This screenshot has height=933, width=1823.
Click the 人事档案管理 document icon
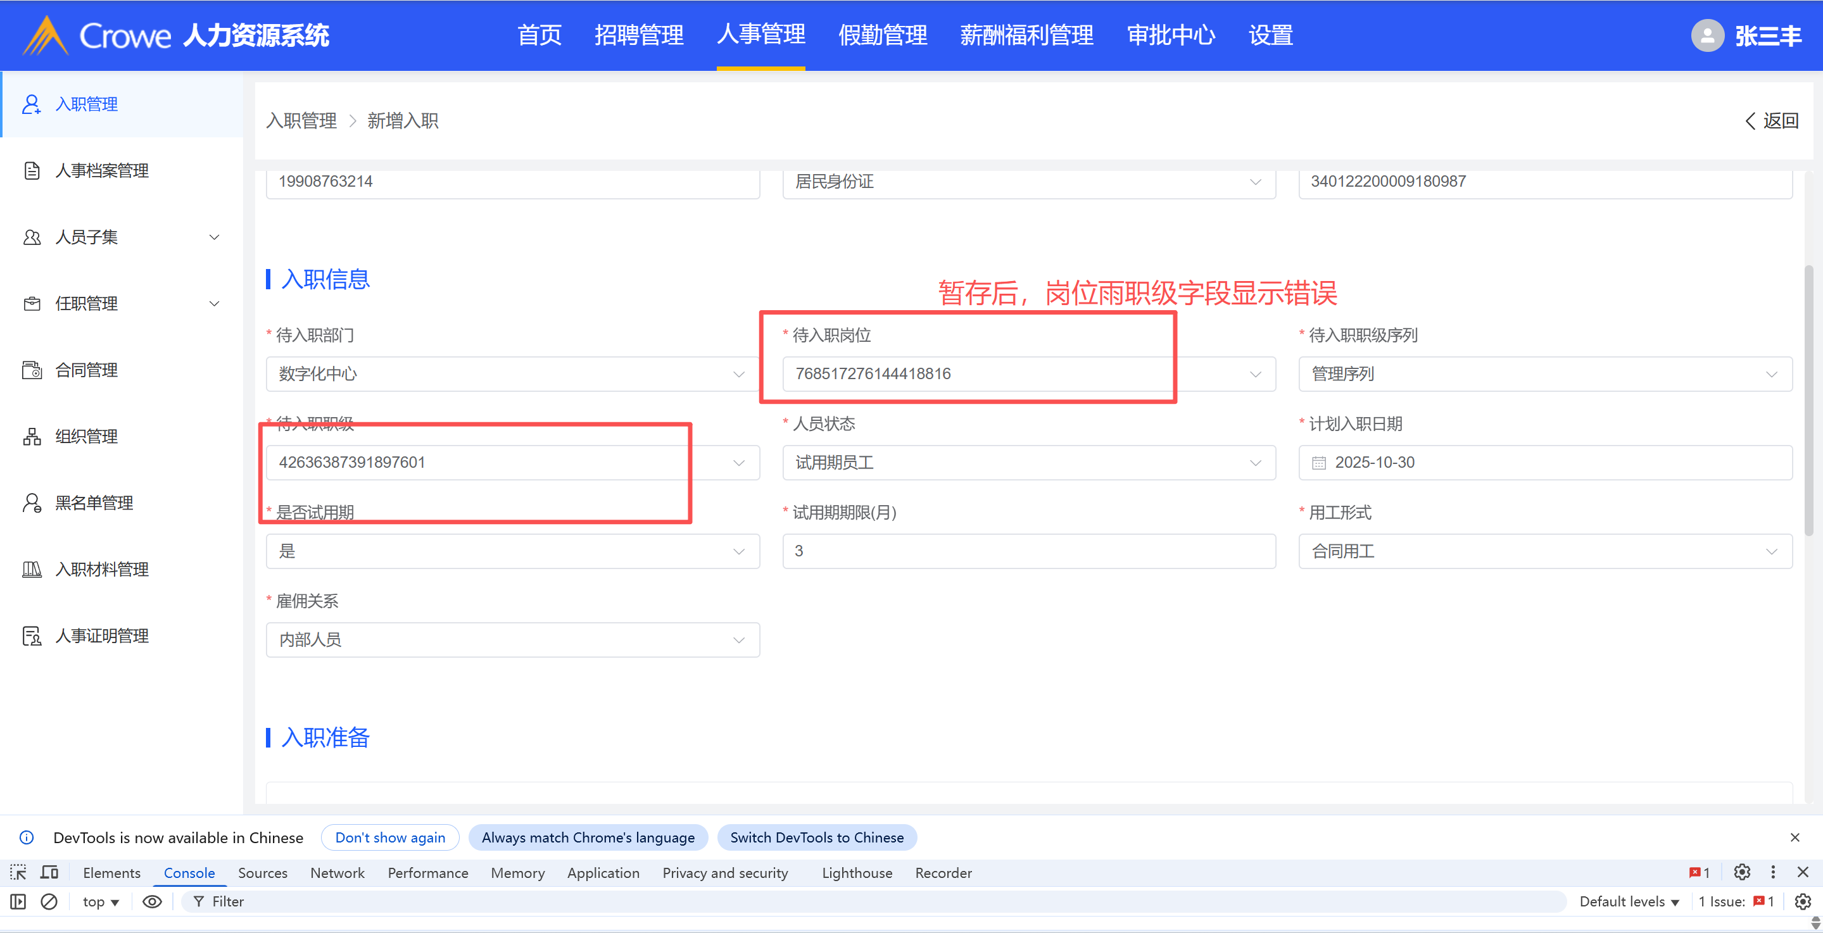[x=31, y=170]
